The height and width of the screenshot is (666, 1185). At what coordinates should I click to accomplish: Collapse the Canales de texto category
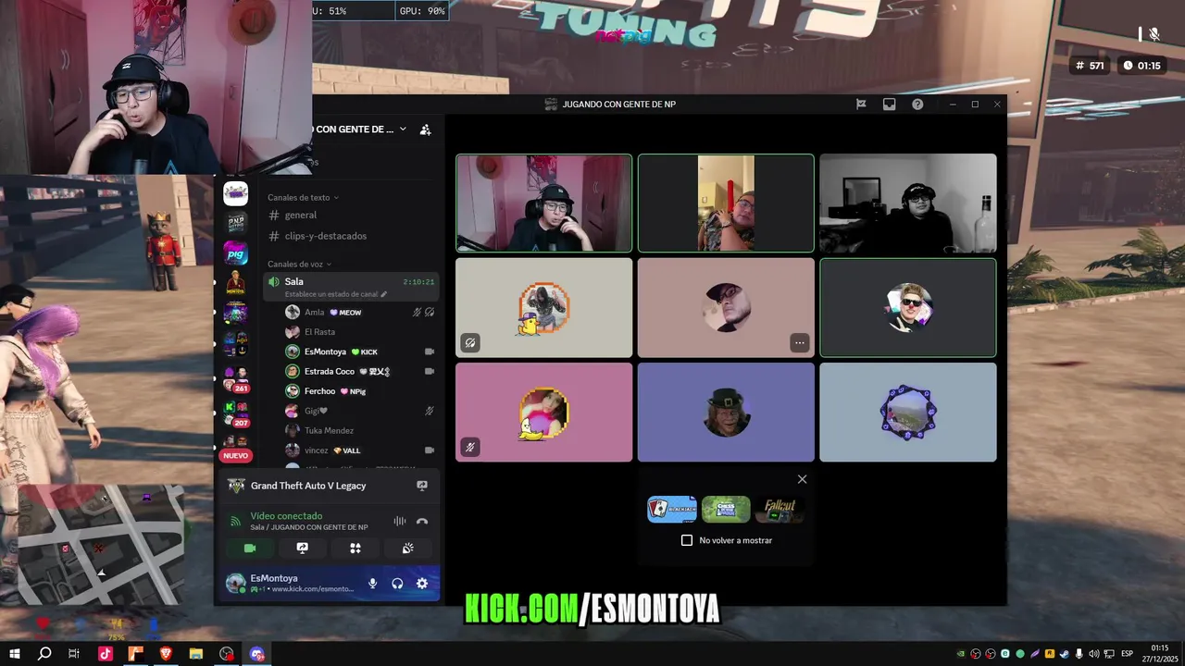(304, 197)
